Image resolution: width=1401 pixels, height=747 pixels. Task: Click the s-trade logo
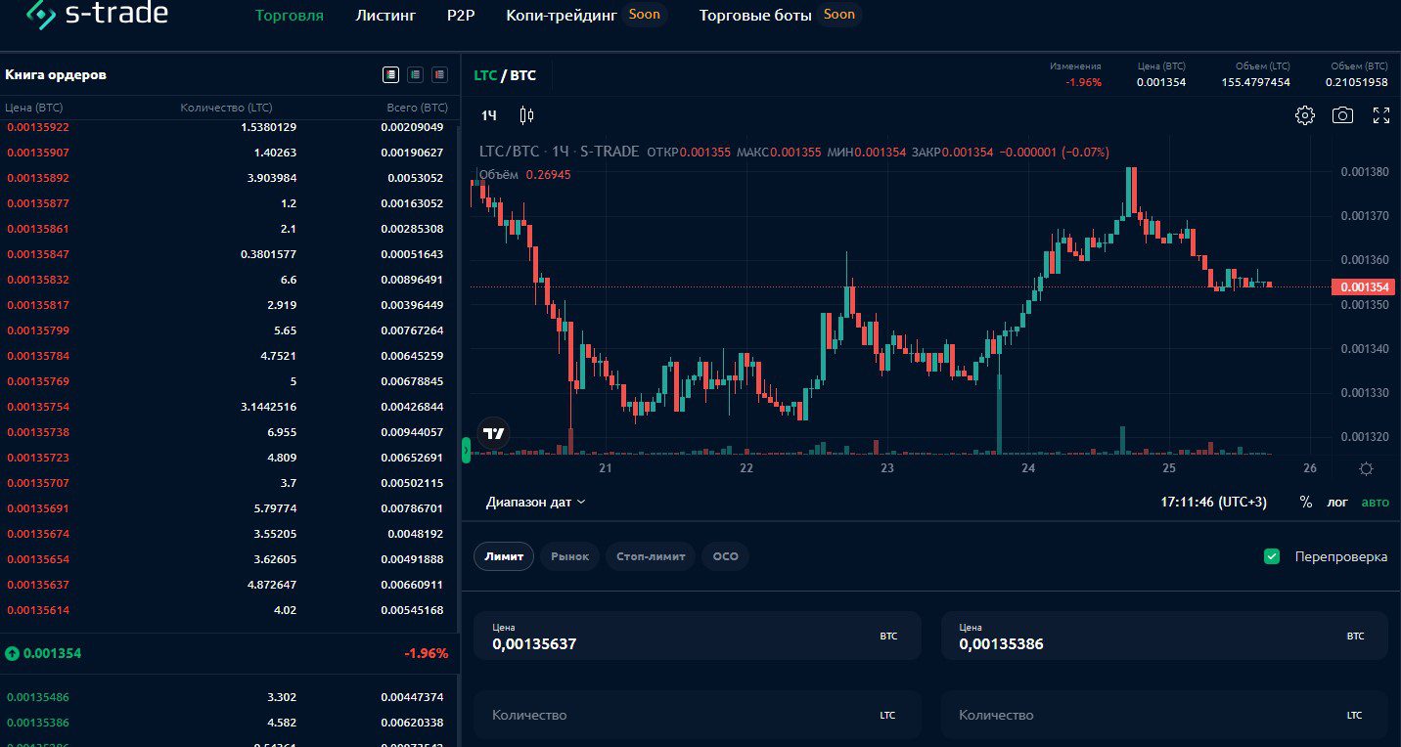(x=96, y=14)
